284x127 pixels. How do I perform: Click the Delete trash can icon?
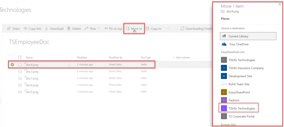click(69, 28)
